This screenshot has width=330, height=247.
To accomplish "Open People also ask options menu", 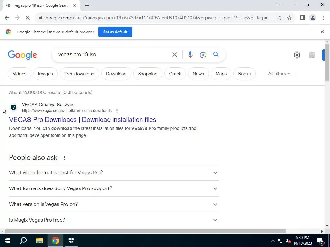I will [x=64, y=158].
